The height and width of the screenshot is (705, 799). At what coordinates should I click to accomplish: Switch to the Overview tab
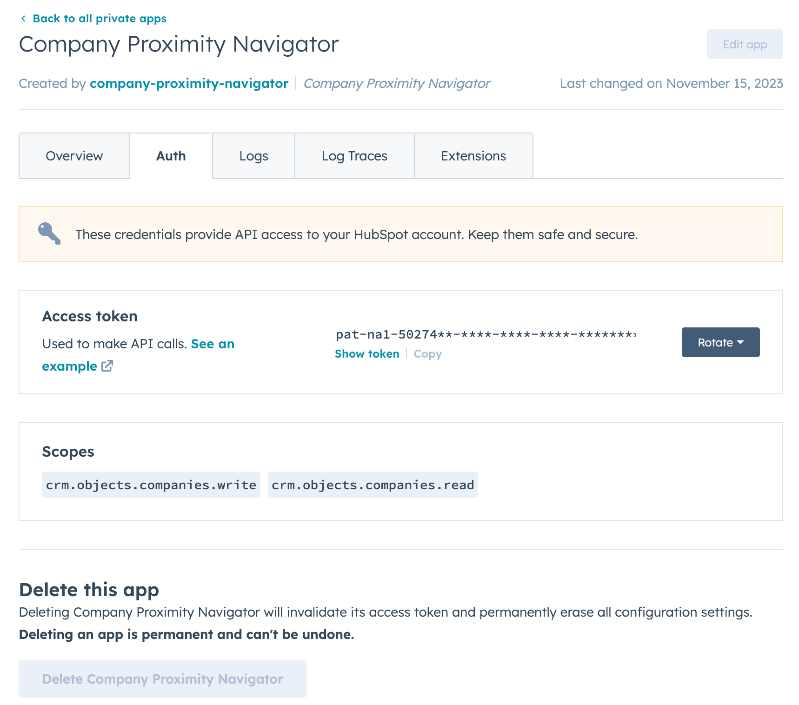pyautogui.click(x=74, y=156)
